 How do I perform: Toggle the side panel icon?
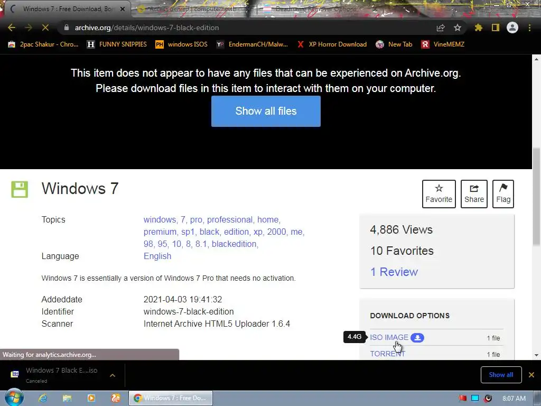(x=496, y=27)
